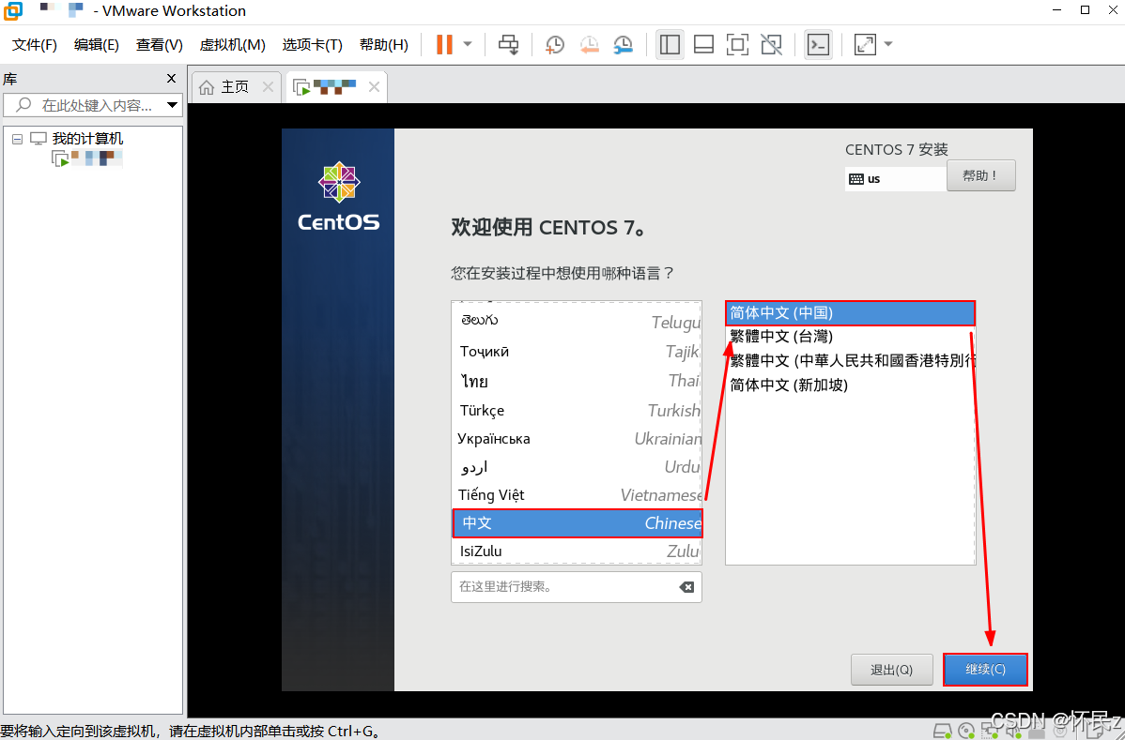1125x740 pixels.
Task: Choose 简体中文 (中国) locale
Action: pos(850,313)
